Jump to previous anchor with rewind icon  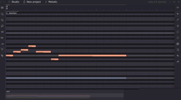pos(2,32)
